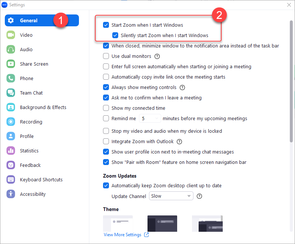Expand the Update Channel dropdown

(171, 196)
